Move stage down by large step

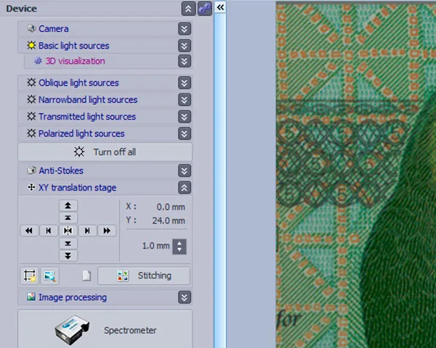click(68, 256)
